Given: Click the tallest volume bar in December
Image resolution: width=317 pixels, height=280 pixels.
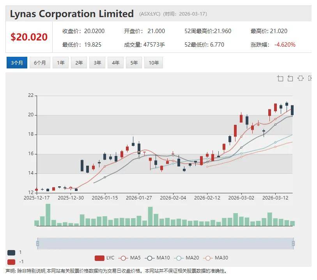Looking at the screenshot, I should click(x=48, y=215).
